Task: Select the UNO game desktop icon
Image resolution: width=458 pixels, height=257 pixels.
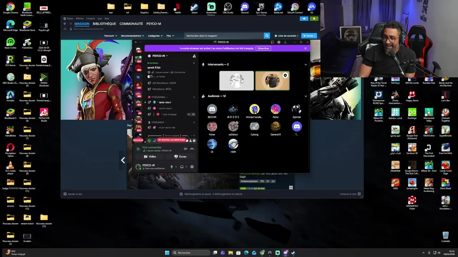Action: click(x=395, y=184)
